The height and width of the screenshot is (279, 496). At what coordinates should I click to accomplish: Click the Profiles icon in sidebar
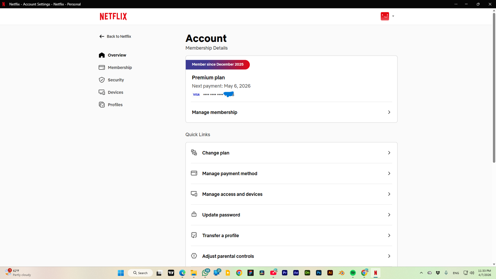pyautogui.click(x=102, y=105)
